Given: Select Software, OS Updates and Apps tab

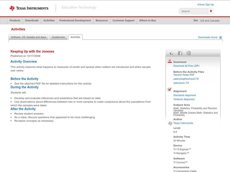Looking at the screenshot, I should click(28, 37).
